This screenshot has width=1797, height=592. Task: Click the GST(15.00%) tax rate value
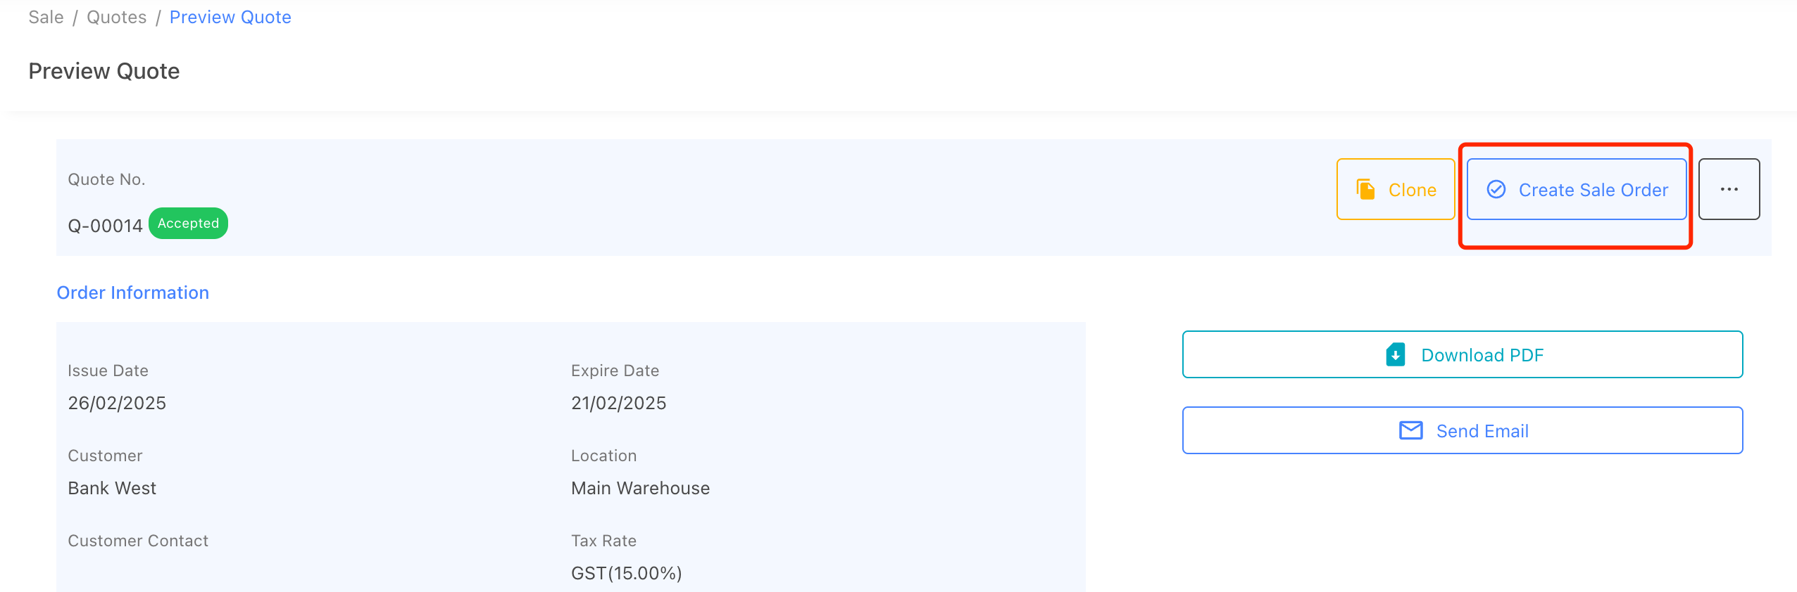(626, 573)
